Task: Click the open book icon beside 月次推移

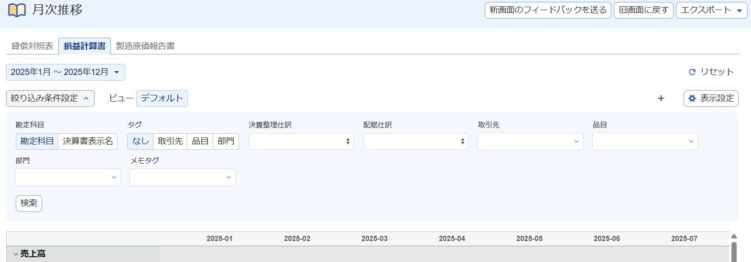Action: (x=17, y=10)
